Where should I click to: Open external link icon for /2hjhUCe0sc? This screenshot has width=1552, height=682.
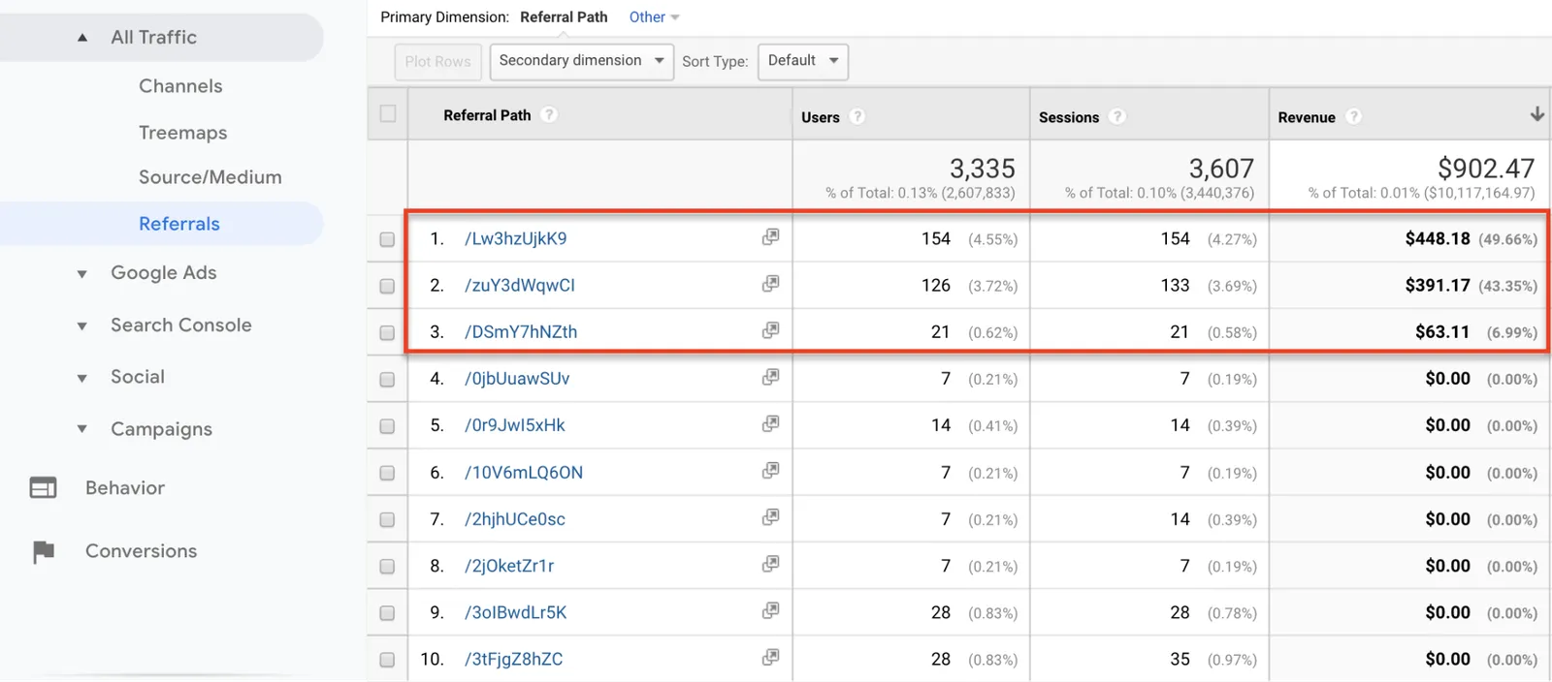tap(770, 517)
